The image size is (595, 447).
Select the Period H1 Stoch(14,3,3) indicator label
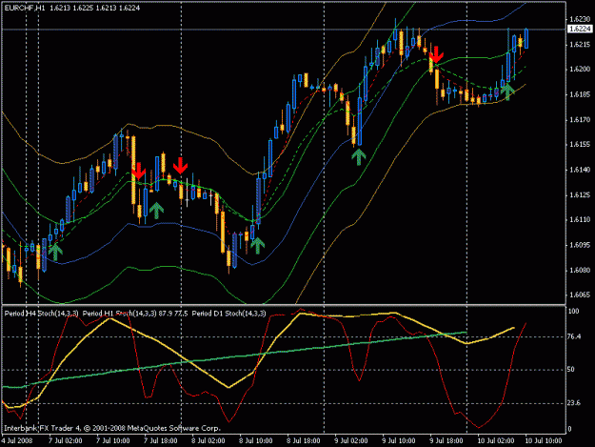(x=120, y=314)
